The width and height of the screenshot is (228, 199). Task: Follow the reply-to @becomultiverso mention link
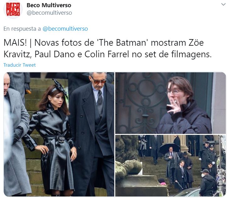coord(65,29)
